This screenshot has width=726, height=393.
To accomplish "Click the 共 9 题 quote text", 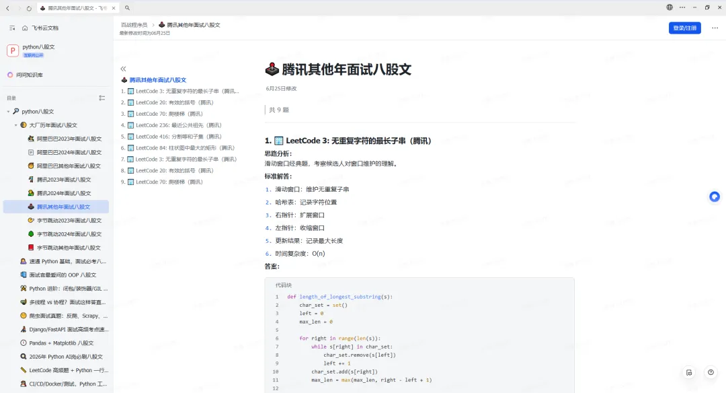I will coord(279,110).
